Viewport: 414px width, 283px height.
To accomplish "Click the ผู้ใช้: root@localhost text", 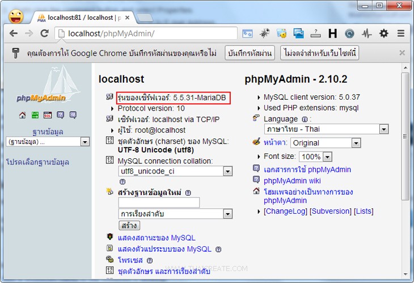I will [151, 130].
